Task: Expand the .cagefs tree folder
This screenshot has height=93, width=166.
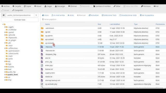Action: pyautogui.click(x=5, y=27)
